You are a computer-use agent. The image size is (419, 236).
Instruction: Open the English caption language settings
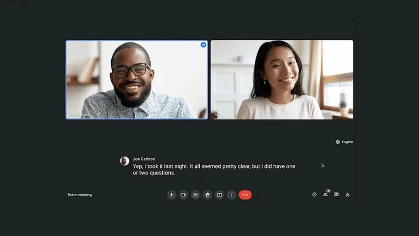pos(347,142)
